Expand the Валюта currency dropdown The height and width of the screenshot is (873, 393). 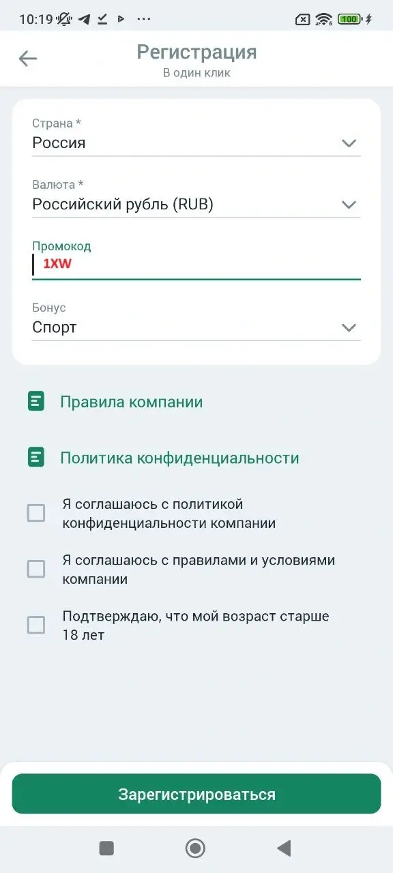[x=349, y=204]
